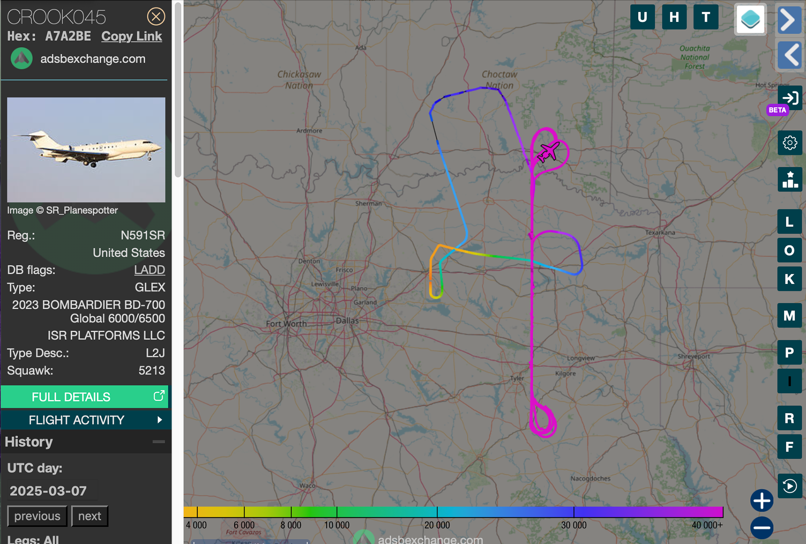Toggle the I isolate button
Image resolution: width=806 pixels, height=544 pixels.
[790, 381]
